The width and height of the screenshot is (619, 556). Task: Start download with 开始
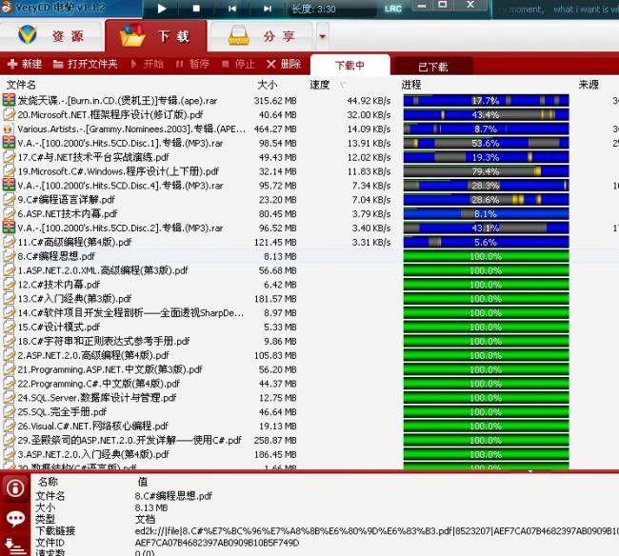148,64
